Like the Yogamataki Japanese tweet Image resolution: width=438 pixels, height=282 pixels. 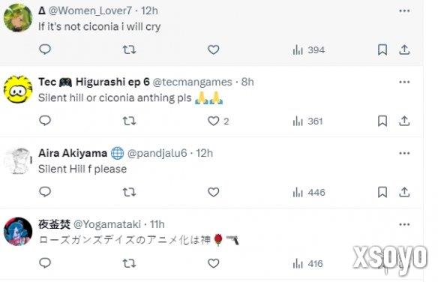pyautogui.click(x=214, y=263)
